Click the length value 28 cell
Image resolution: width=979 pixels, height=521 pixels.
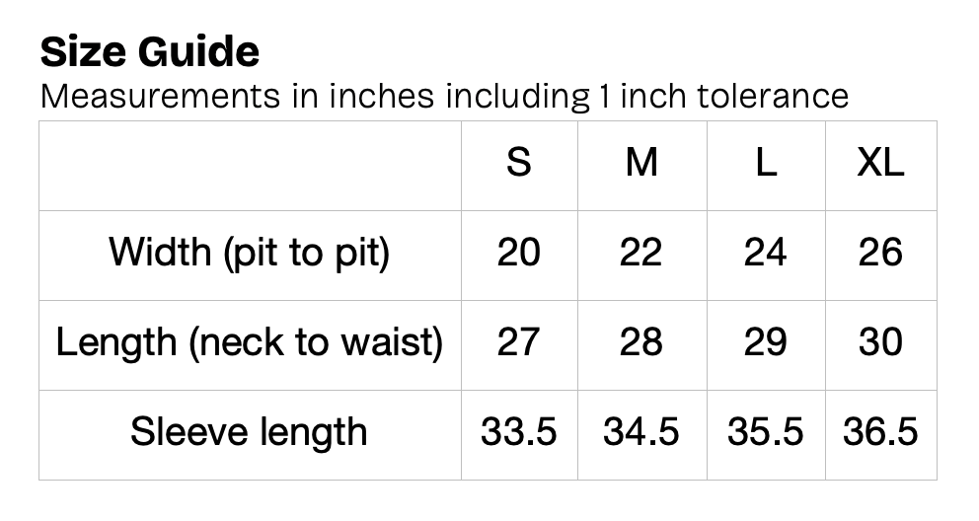pos(641,342)
